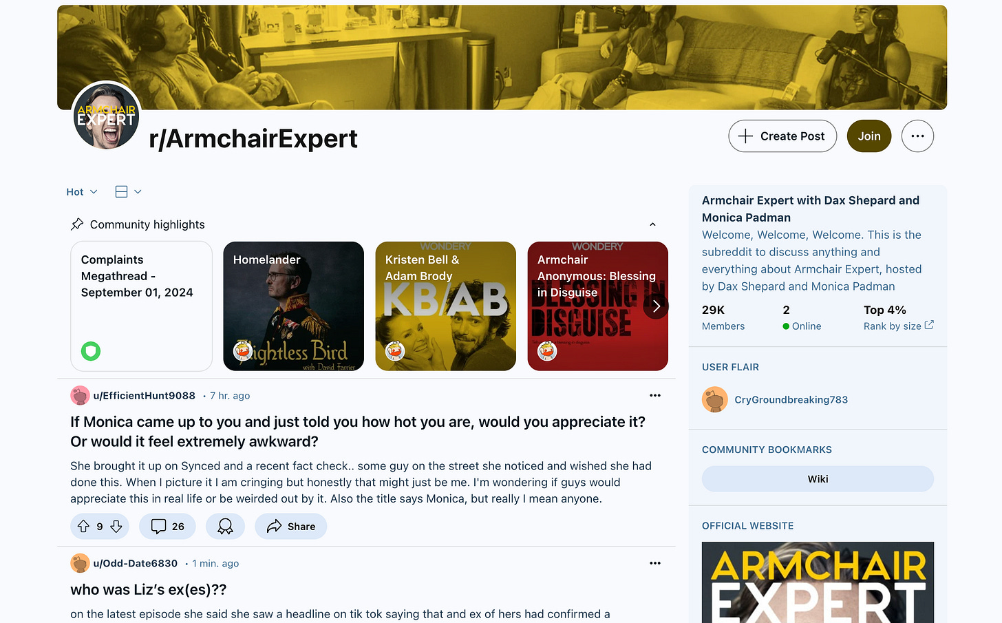The image size is (1002, 623).
Task: Show next community highlights with arrow
Action: (x=656, y=306)
